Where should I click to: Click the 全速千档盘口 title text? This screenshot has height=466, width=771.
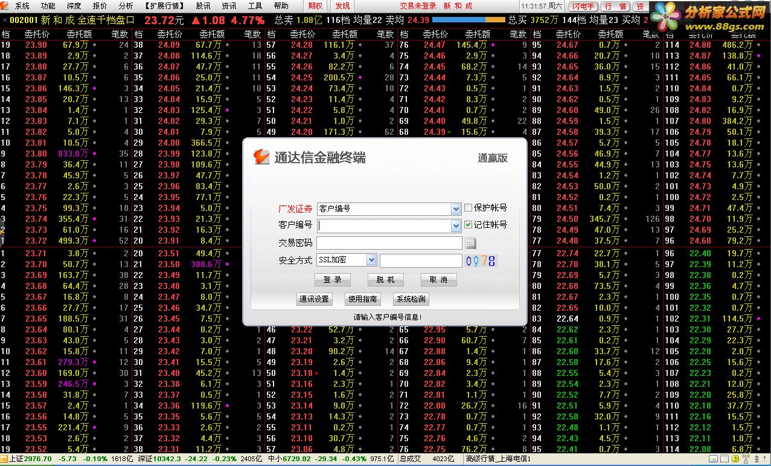pyautogui.click(x=106, y=20)
